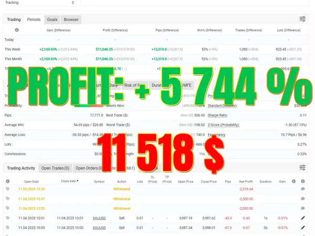Click tag icon on 11.04.2025 12:25 withdrawal row

[8, 208]
